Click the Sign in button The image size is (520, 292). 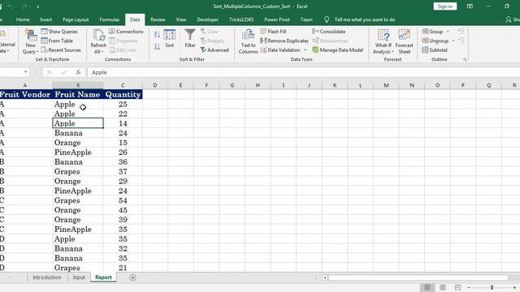point(444,6)
